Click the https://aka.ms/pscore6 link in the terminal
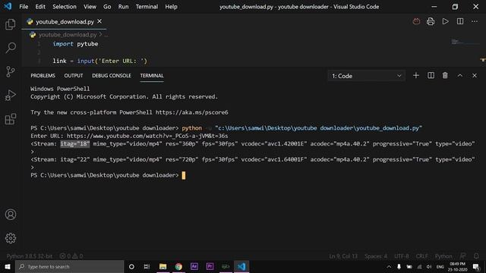Screen dimensions: 486x273 coord(192,112)
